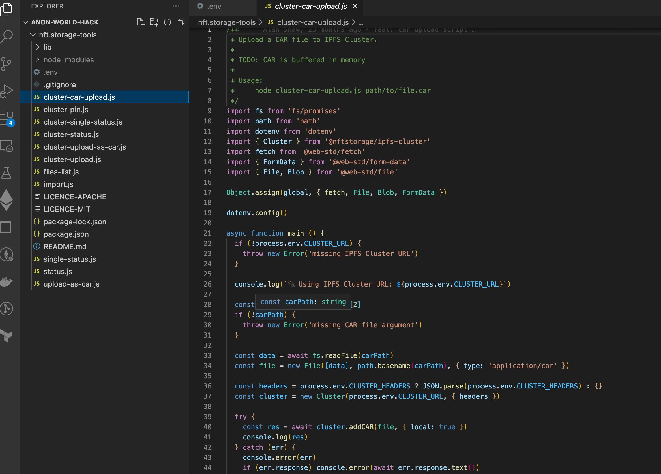The height and width of the screenshot is (474, 661).
Task: Expand the lib folder
Action: (x=105, y=47)
